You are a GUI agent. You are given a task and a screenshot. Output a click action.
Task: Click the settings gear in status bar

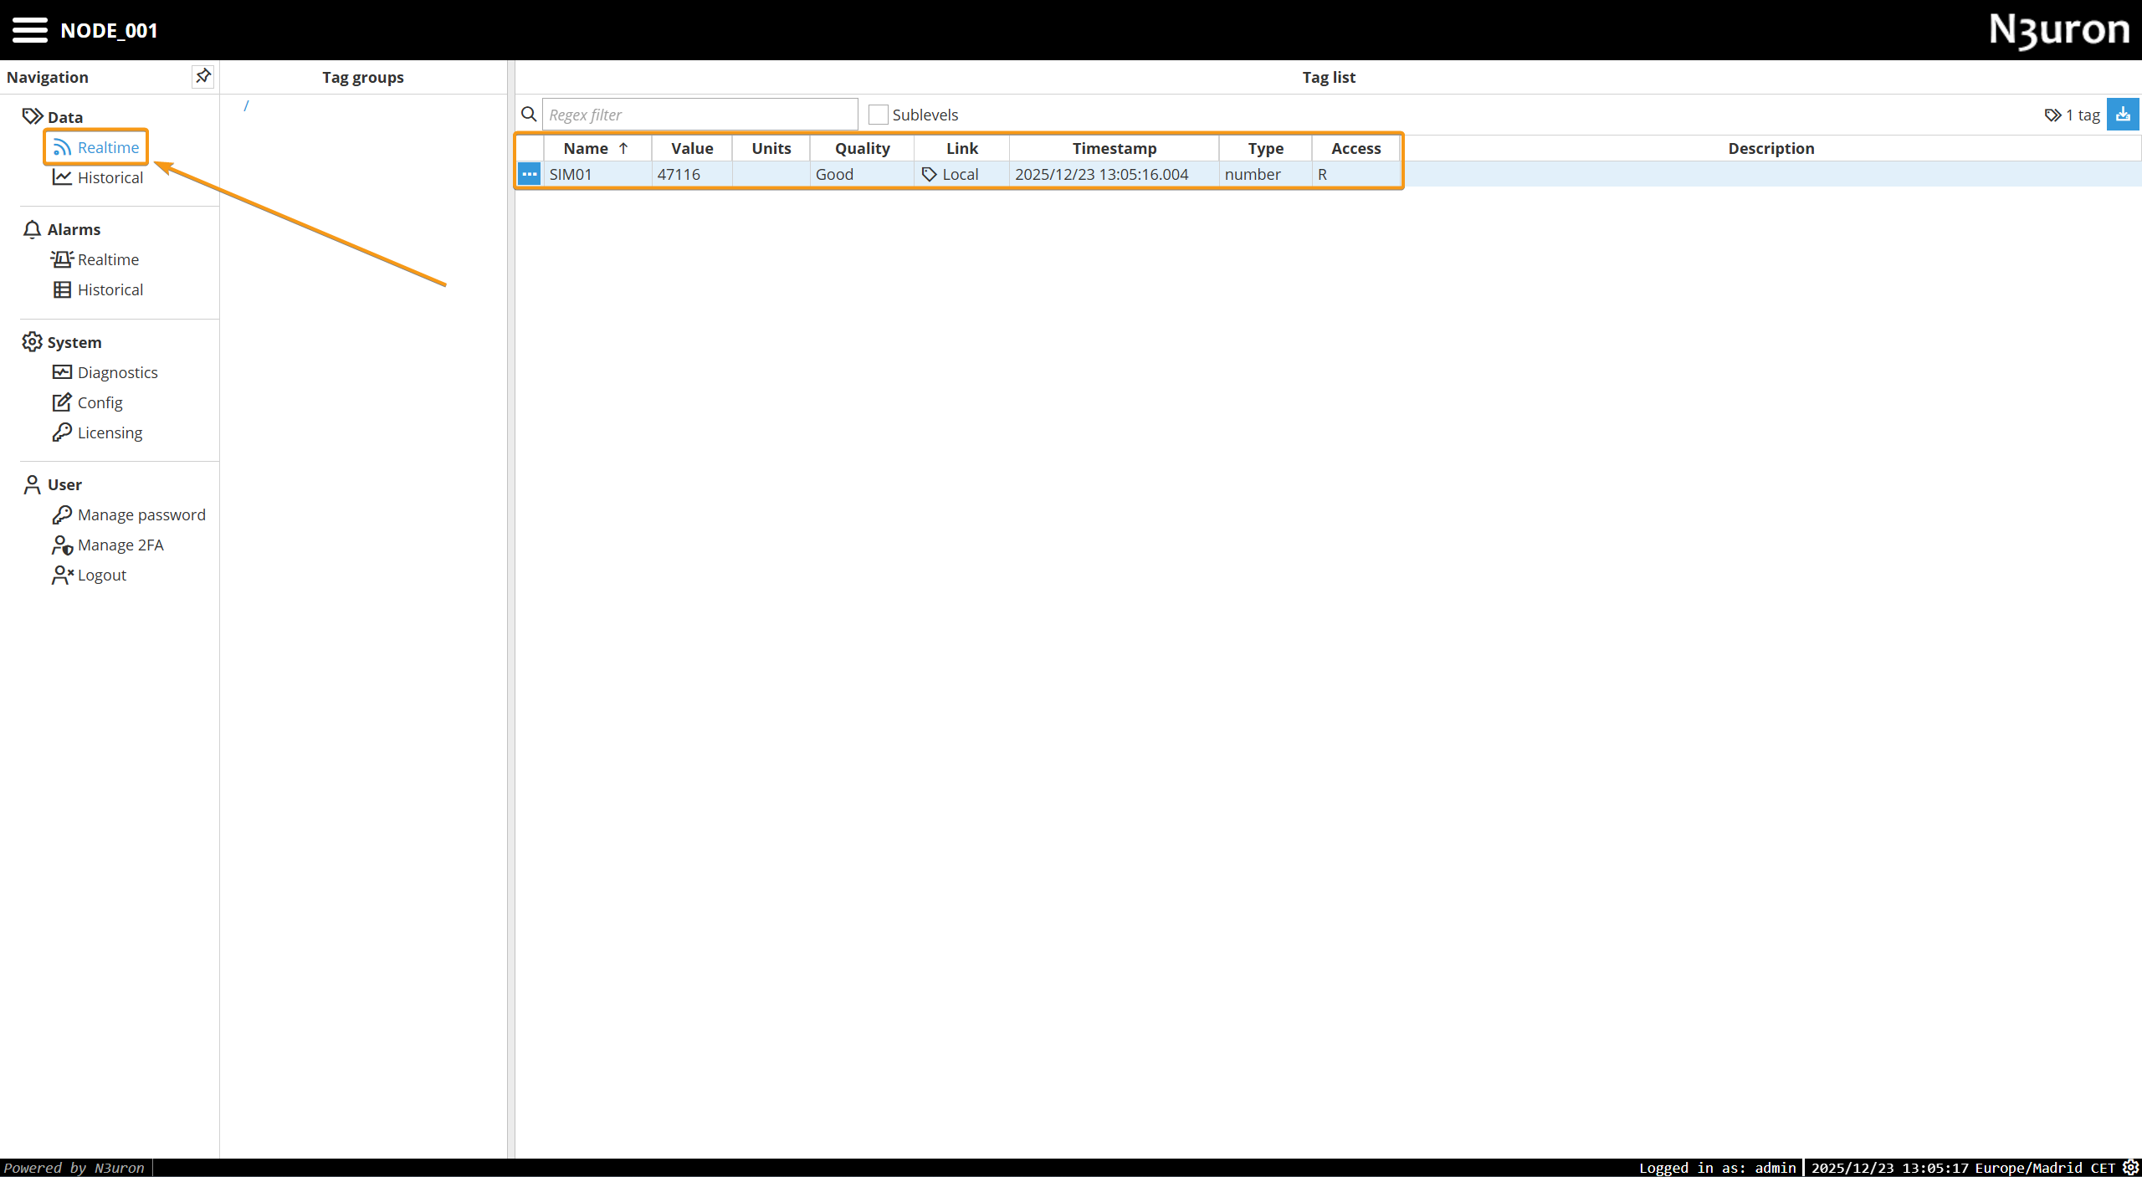(2131, 1168)
